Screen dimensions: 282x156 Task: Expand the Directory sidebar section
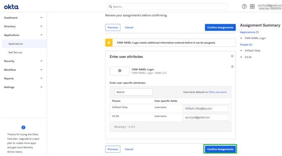pyautogui.click(x=23, y=26)
